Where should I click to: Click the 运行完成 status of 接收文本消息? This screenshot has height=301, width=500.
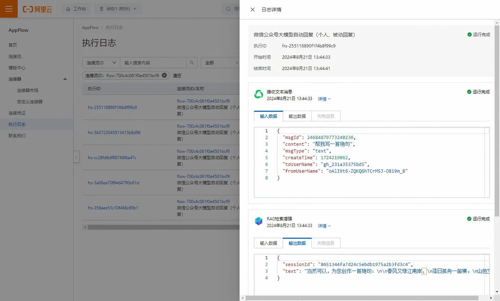click(479, 92)
